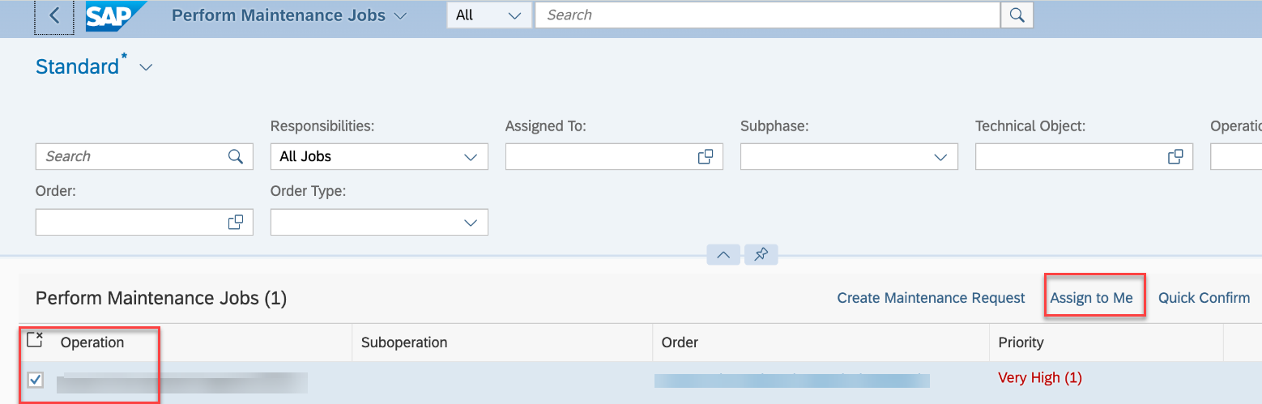Click the SAP logo
This screenshot has height=404, width=1262.
pyautogui.click(x=116, y=15)
